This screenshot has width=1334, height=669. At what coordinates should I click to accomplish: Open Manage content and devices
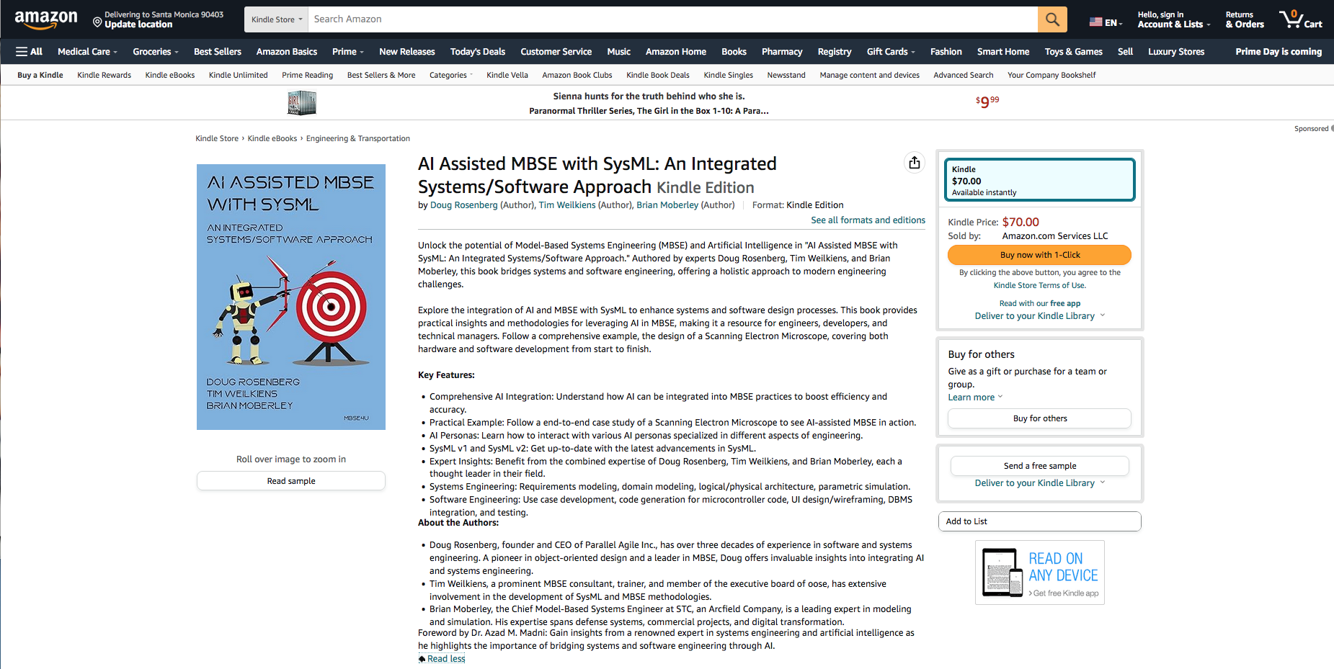click(870, 75)
